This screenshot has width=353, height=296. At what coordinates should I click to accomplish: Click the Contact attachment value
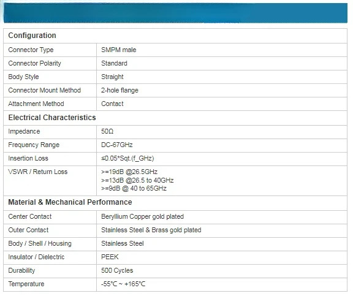click(112, 104)
